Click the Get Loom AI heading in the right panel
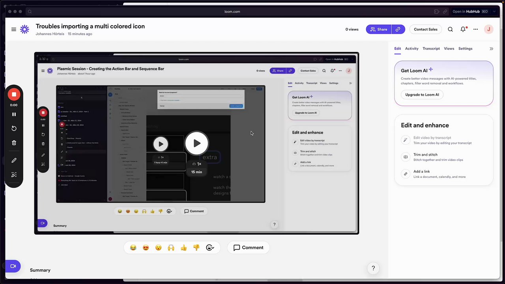505x284 pixels. [414, 71]
